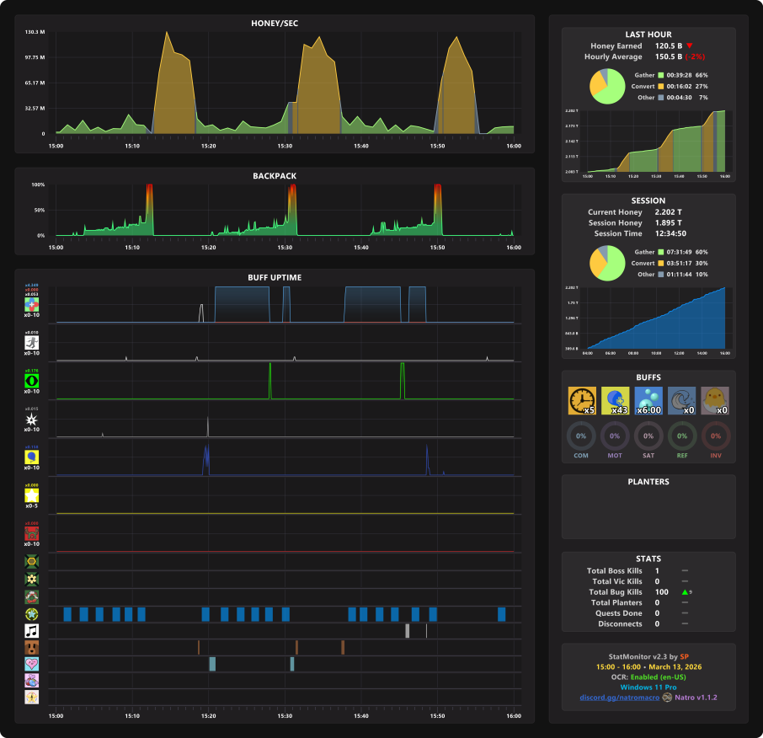Click the hatching chick buff icon
This screenshot has width=763, height=738.
pos(715,401)
